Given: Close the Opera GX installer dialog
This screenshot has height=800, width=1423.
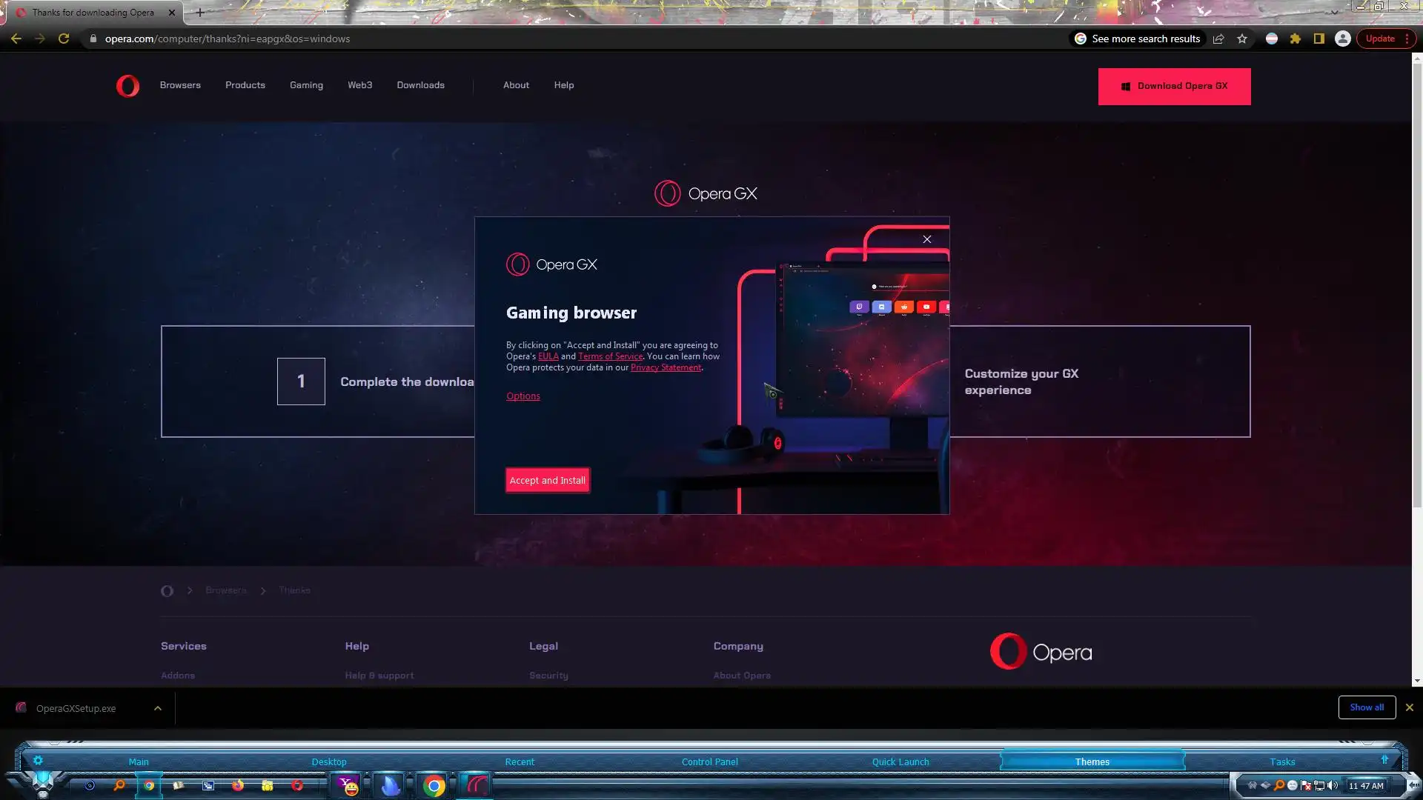Looking at the screenshot, I should coord(926,239).
